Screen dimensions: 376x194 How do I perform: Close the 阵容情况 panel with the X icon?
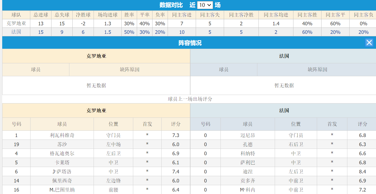[x=369, y=42]
